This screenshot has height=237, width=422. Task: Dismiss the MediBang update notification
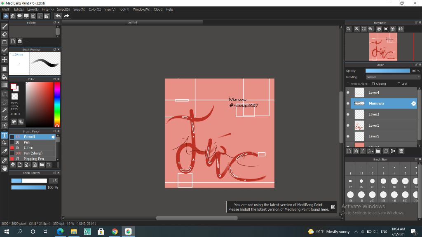click(x=333, y=207)
